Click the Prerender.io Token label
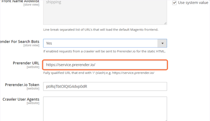Image resolution: width=210 pixels, height=121 pixels. 22,85
